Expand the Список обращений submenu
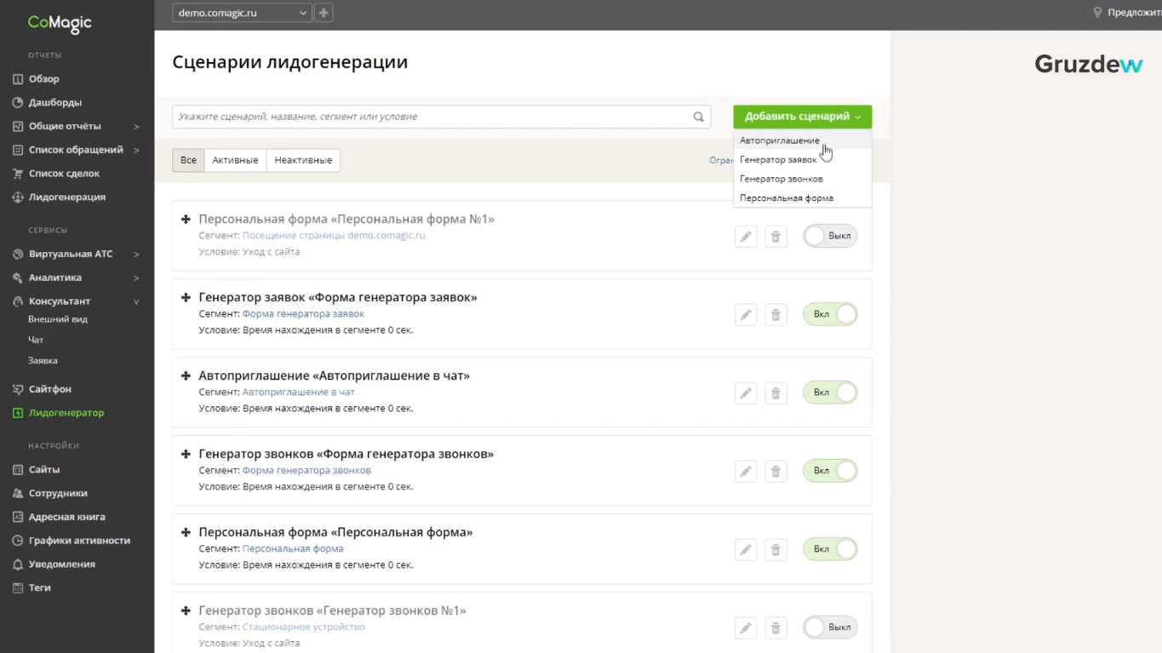This screenshot has height=653, width=1162. pyautogui.click(x=136, y=151)
